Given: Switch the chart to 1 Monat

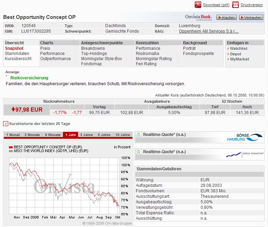Looking at the screenshot, I should (13, 135).
